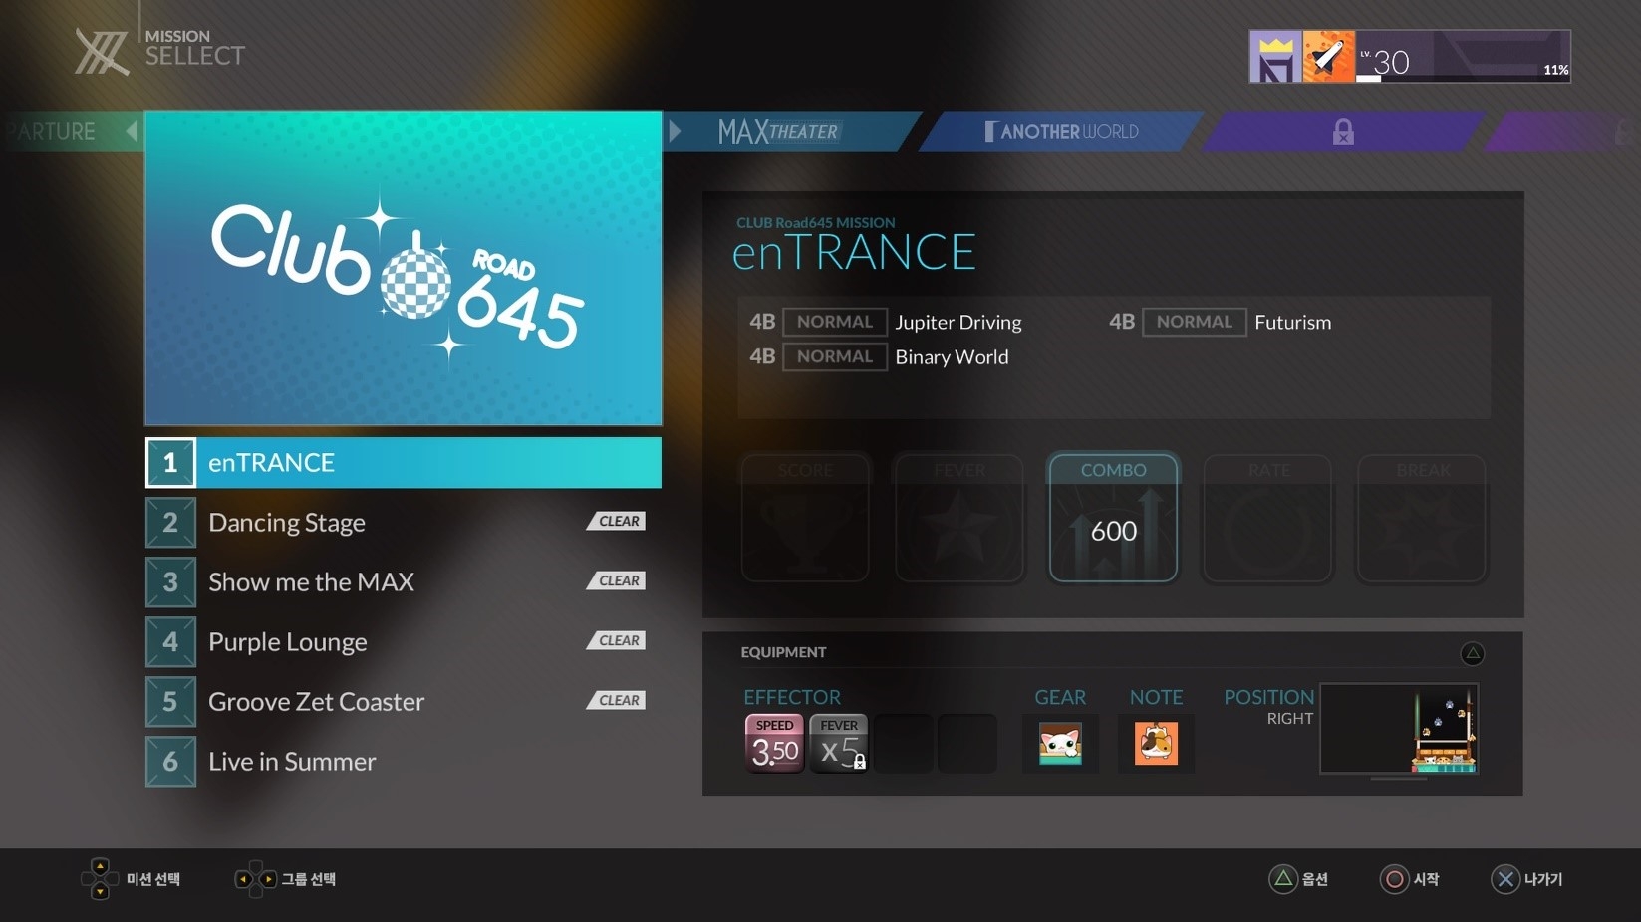1641x922 pixels.
Task: Open the orange NOTE skin icon
Action: pos(1156,743)
